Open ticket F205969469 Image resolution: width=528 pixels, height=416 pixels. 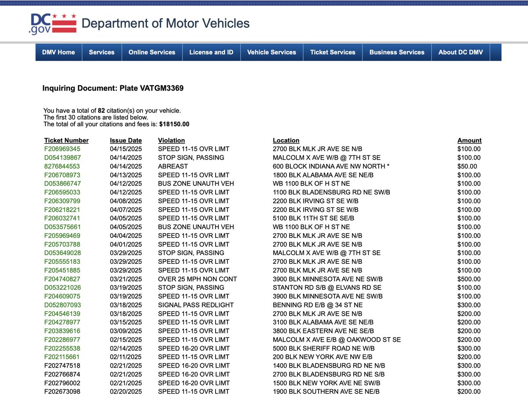[62, 236]
